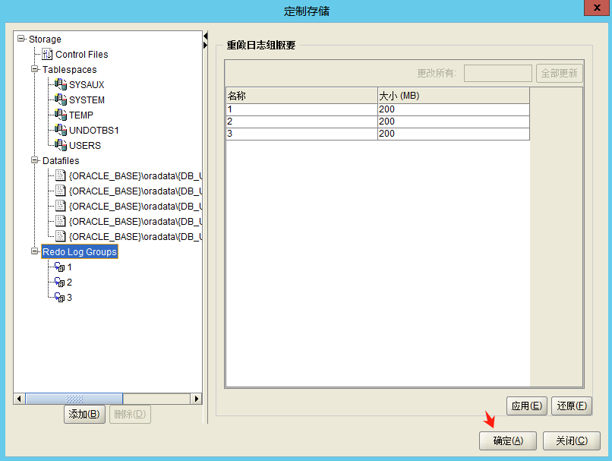Viewport: 612px width, 461px height.
Task: Click redo log group 2 icon
Action: 59,283
